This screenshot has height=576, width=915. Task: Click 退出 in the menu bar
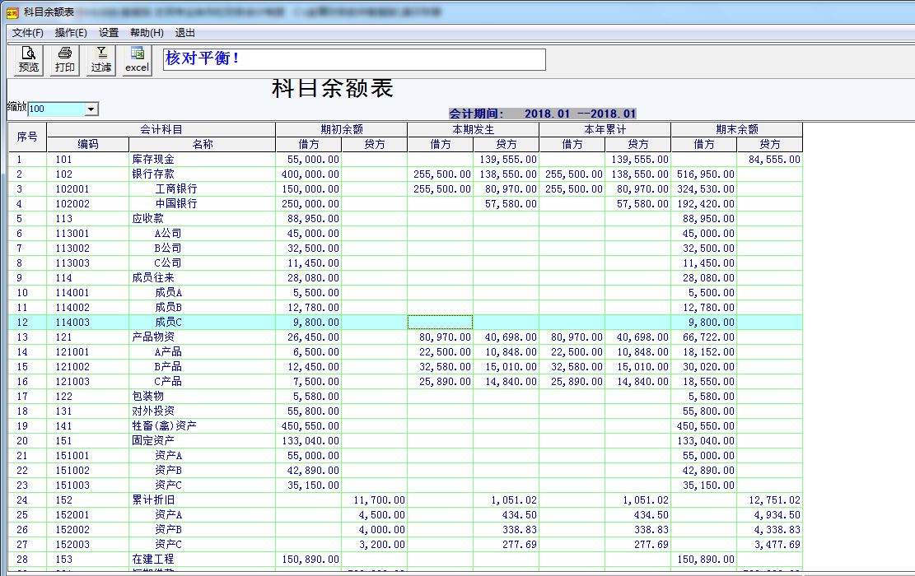(185, 33)
